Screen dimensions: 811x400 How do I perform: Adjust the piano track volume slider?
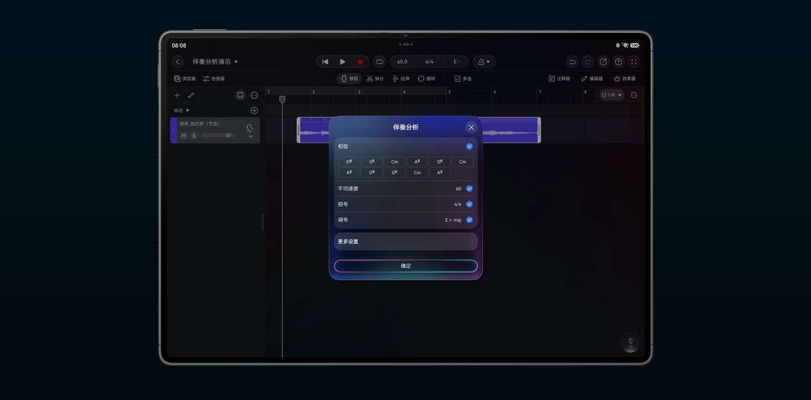218,136
